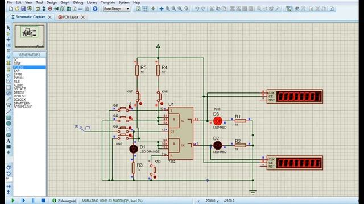Screen dimensions: 364x204
Task: Close the PCB Layout tab
Action: (83, 17)
